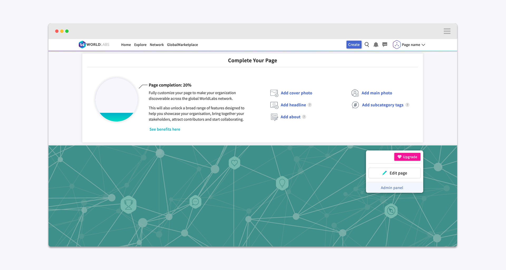Click the main photo icon
Screen dimensions: 506x270
pos(355,93)
